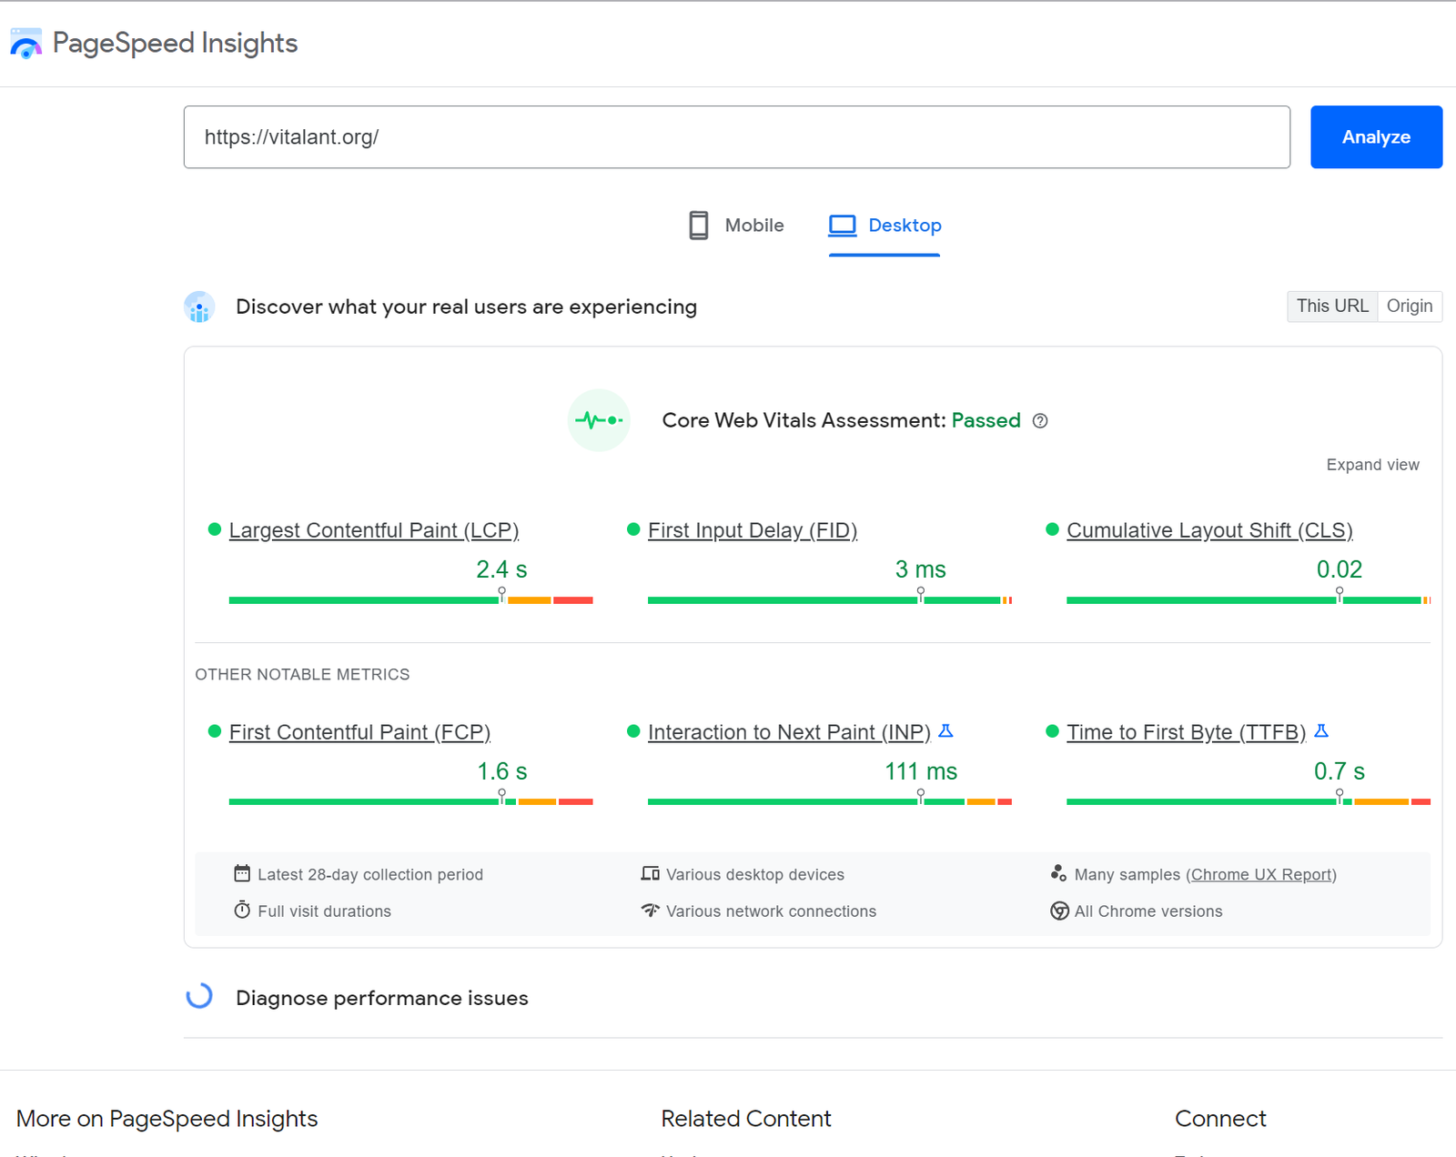Open the PageSpeed Insights title link
The width and height of the screenshot is (1456, 1157).
point(175,43)
